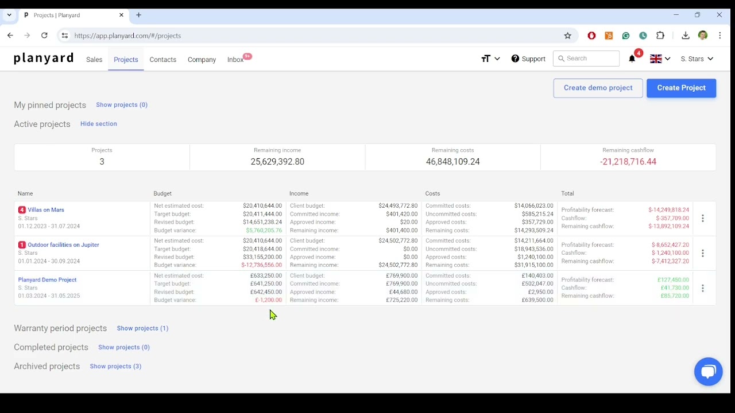Click the Create Project button
735x413 pixels.
click(x=681, y=88)
